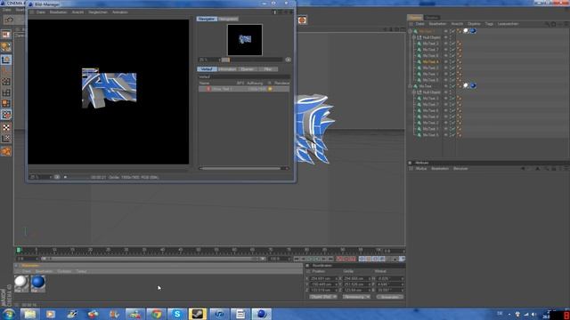Switch to the Histogramm tab
The image size is (570, 320).
pyautogui.click(x=228, y=19)
